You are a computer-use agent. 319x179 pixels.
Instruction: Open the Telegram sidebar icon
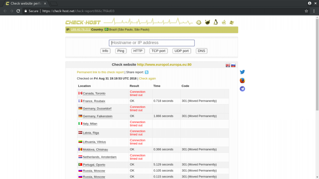(x=242, y=89)
